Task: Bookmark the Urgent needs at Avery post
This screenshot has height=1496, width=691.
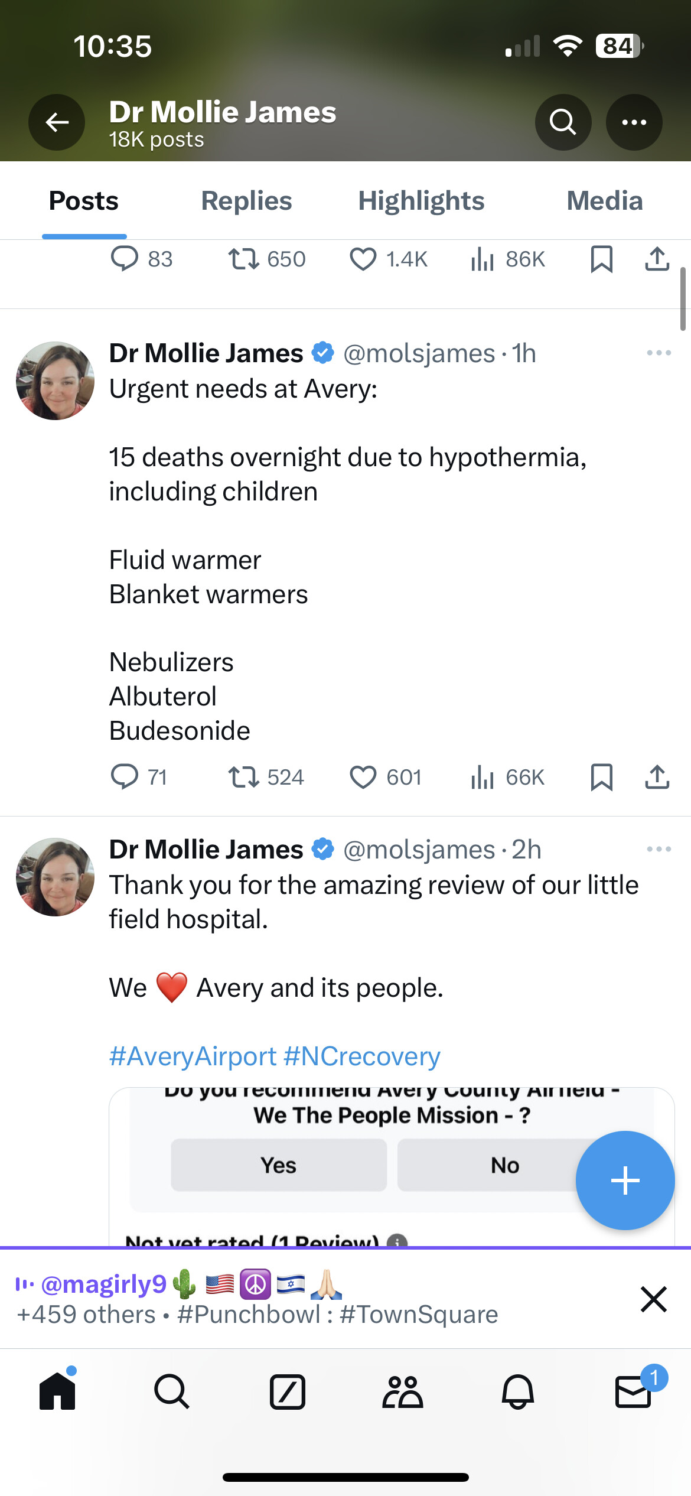Action: point(601,777)
